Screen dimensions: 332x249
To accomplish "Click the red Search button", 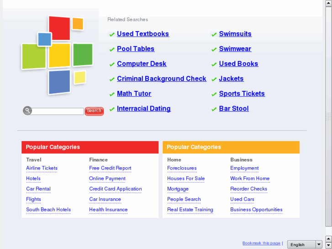I will [94, 111].
